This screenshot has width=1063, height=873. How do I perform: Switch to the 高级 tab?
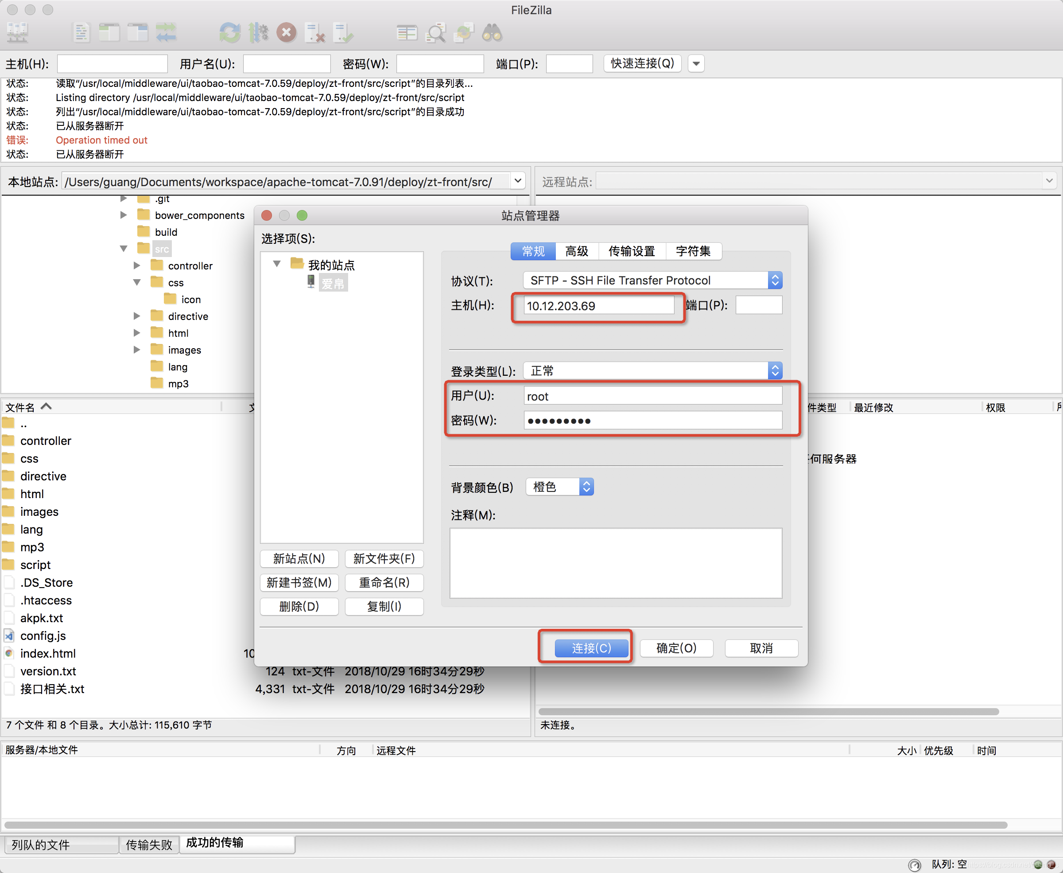click(577, 251)
